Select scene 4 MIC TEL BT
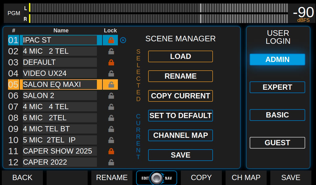Viewport: 316px width, 185px height. coord(60,129)
